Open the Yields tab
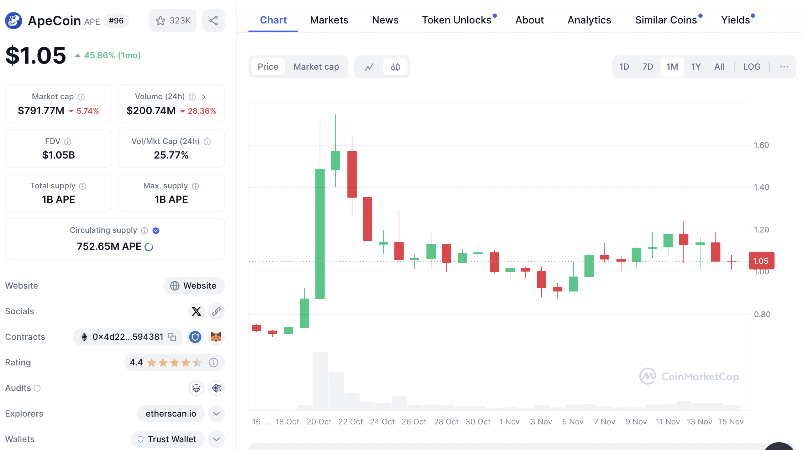This screenshot has height=450, width=803. [736, 20]
